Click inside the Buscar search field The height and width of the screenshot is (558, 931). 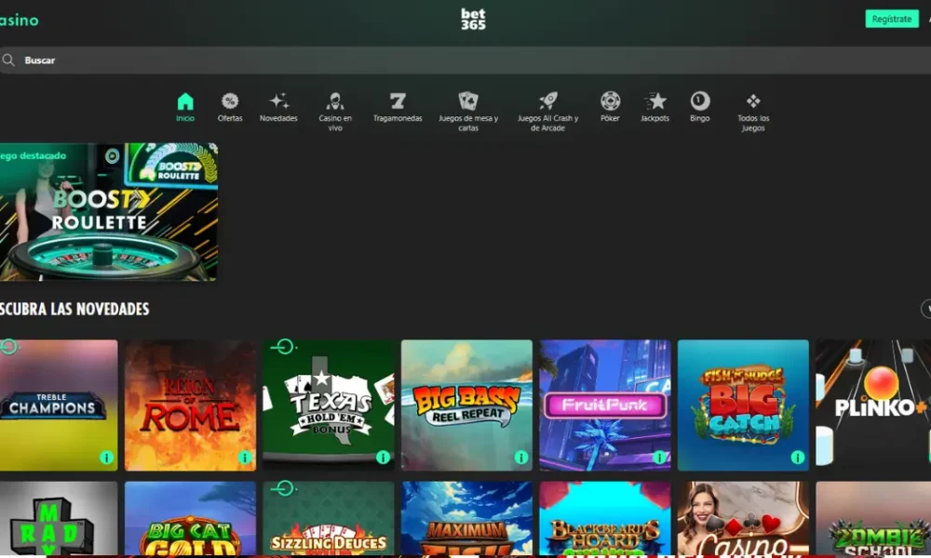465,60
